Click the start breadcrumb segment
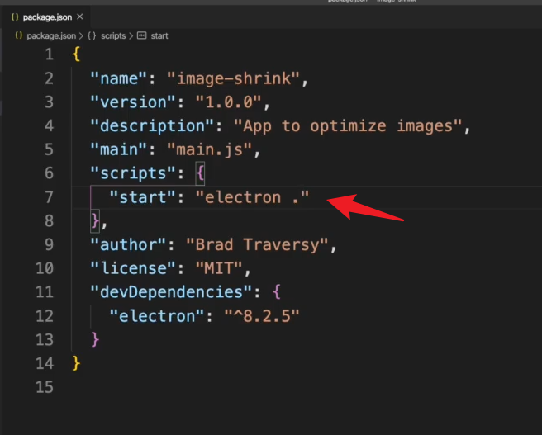 [x=159, y=35]
